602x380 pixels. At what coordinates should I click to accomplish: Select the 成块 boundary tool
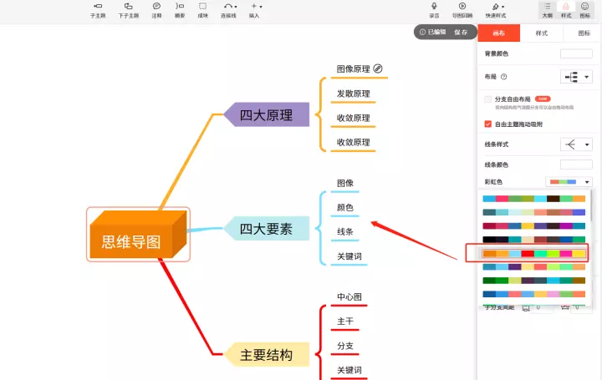tap(202, 7)
